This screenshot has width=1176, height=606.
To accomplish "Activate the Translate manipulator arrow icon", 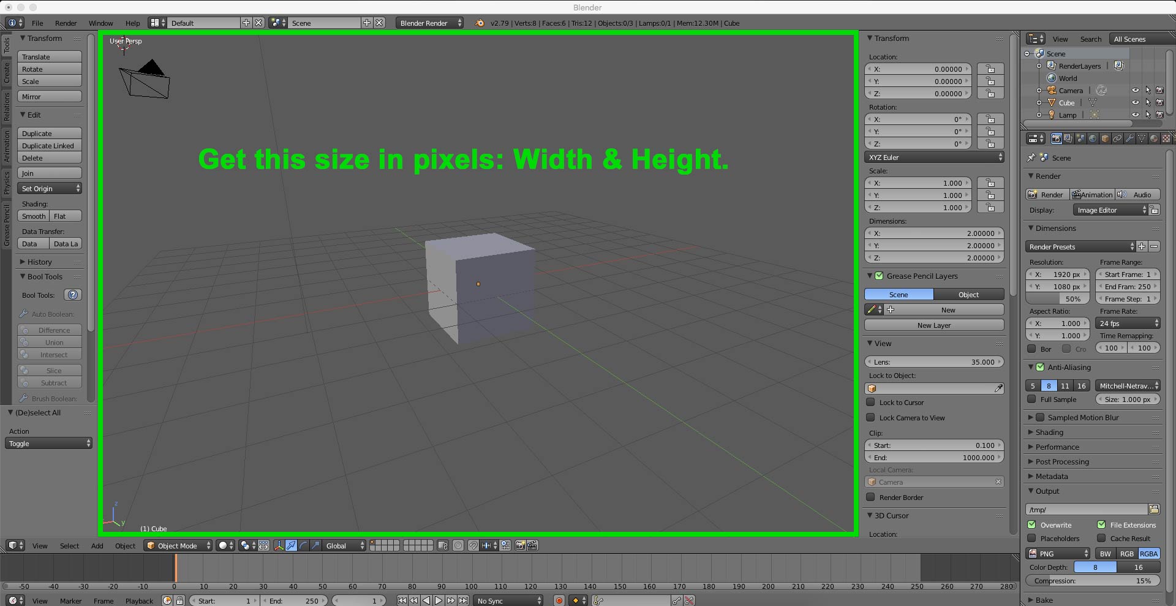I will [291, 545].
